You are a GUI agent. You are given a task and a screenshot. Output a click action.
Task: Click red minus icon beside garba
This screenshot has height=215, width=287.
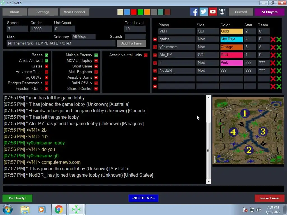click(155, 39)
